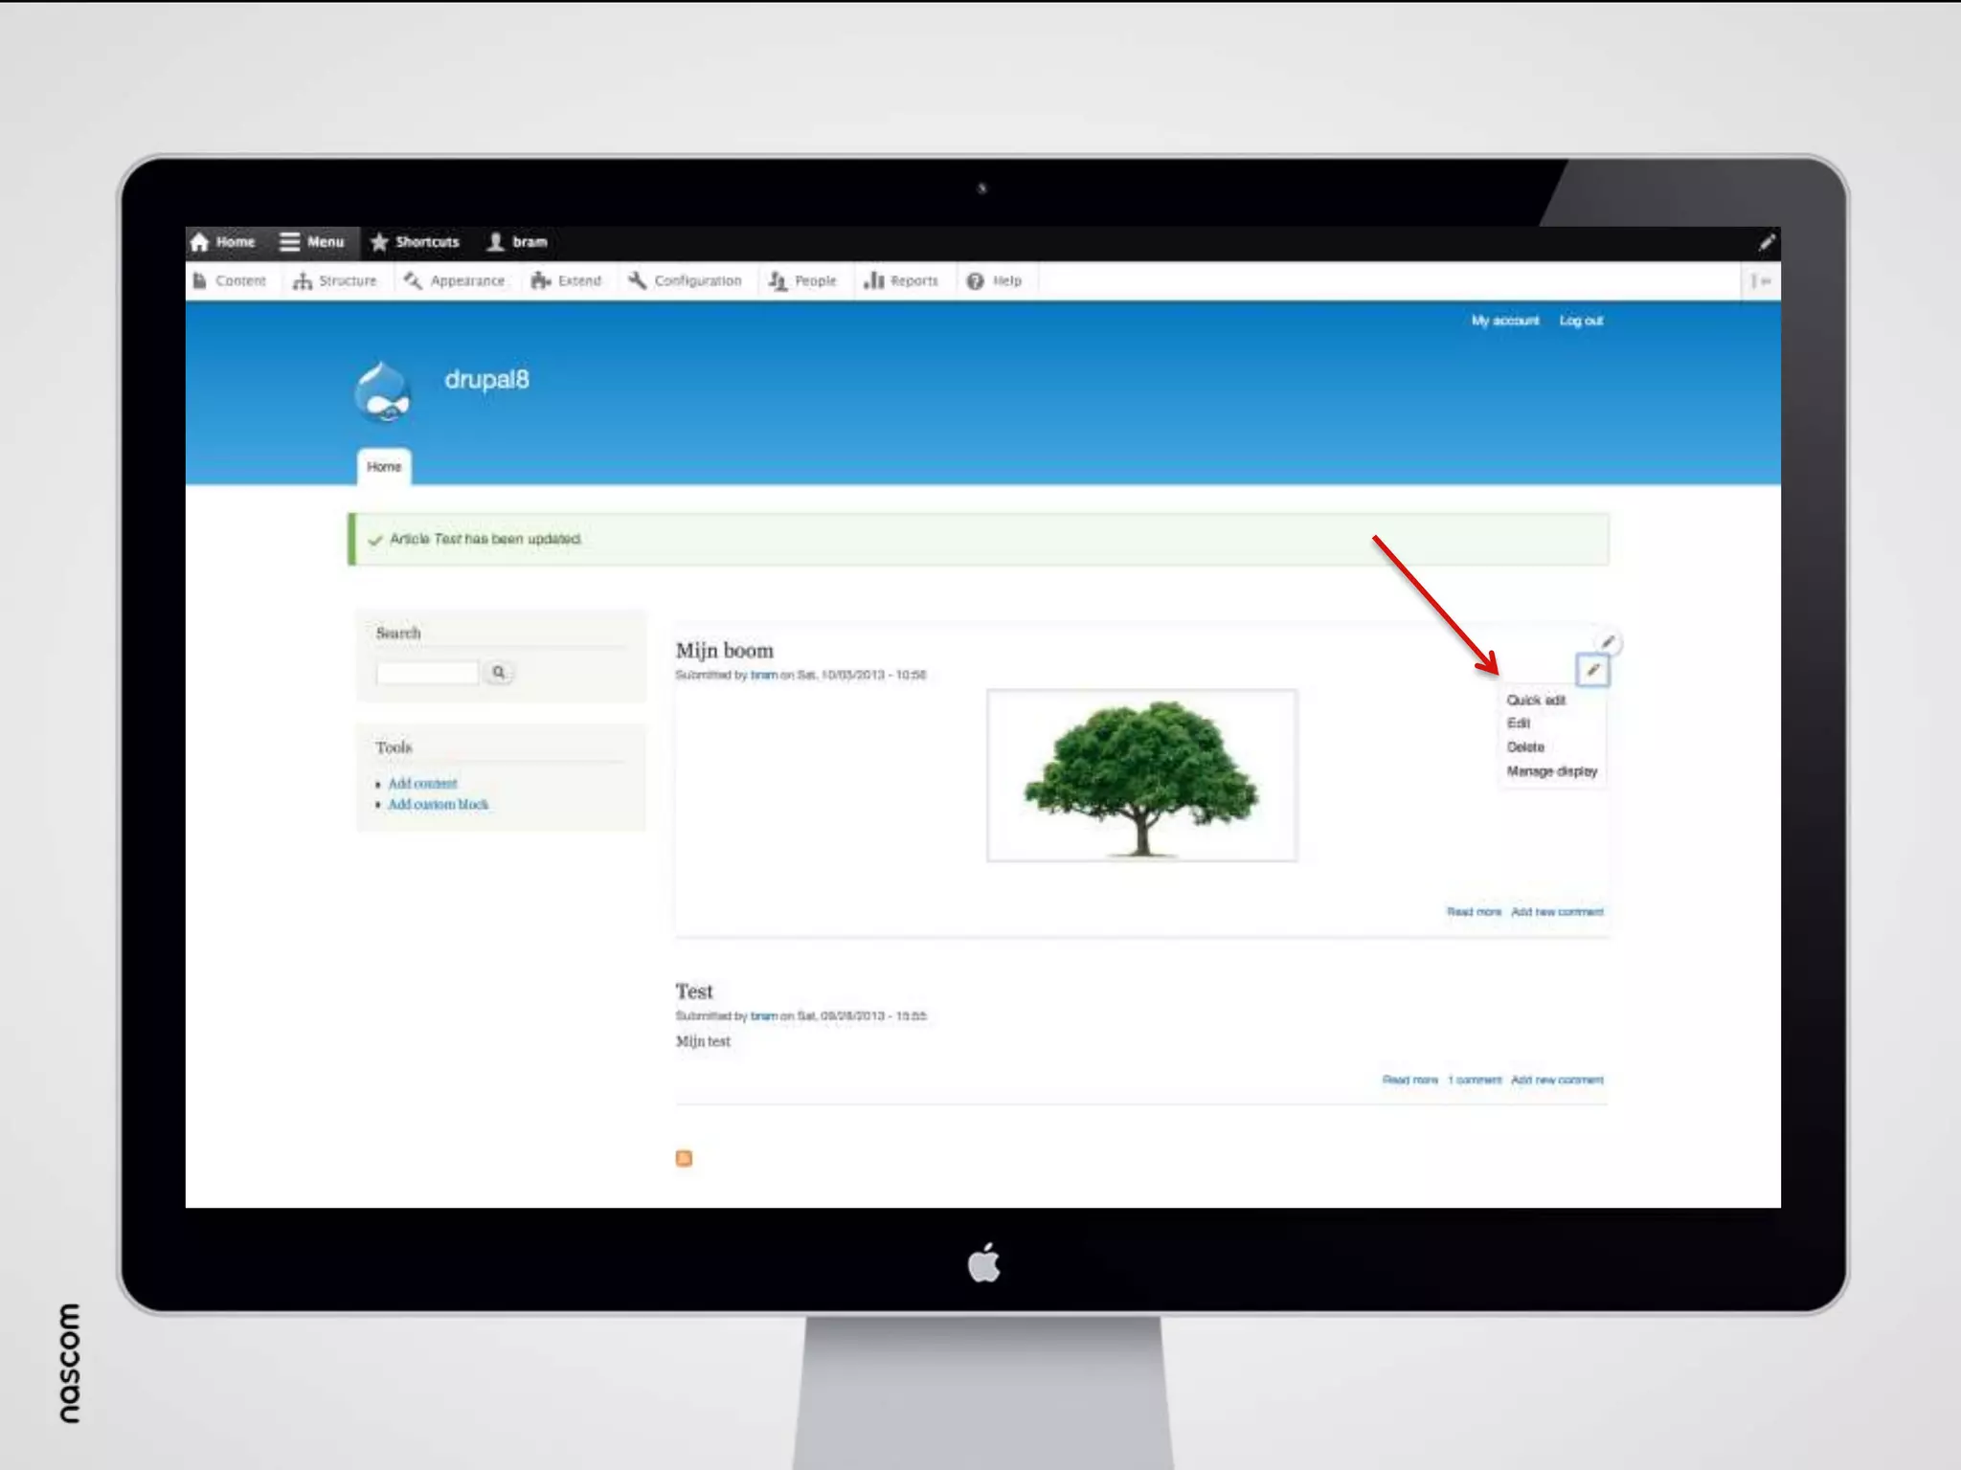1961x1470 pixels.
Task: Select the Home navigation tab
Action: [x=384, y=467]
